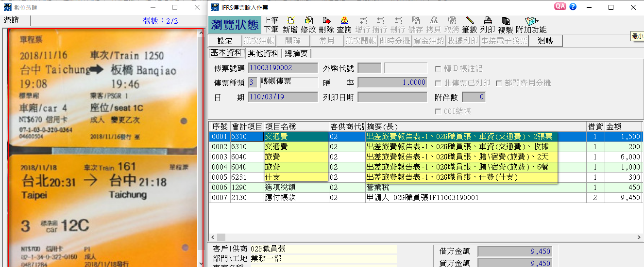
Task: Click the 項目名稱 column header
Action: point(296,126)
